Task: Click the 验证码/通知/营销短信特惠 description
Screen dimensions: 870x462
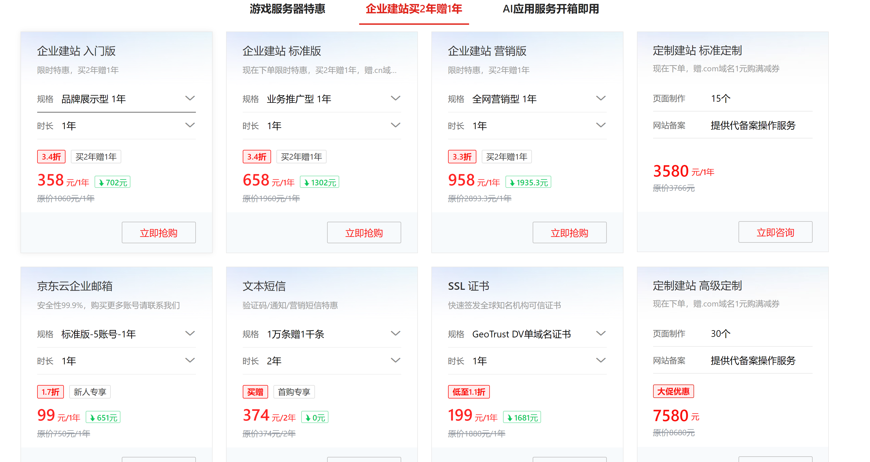Action: click(x=290, y=305)
